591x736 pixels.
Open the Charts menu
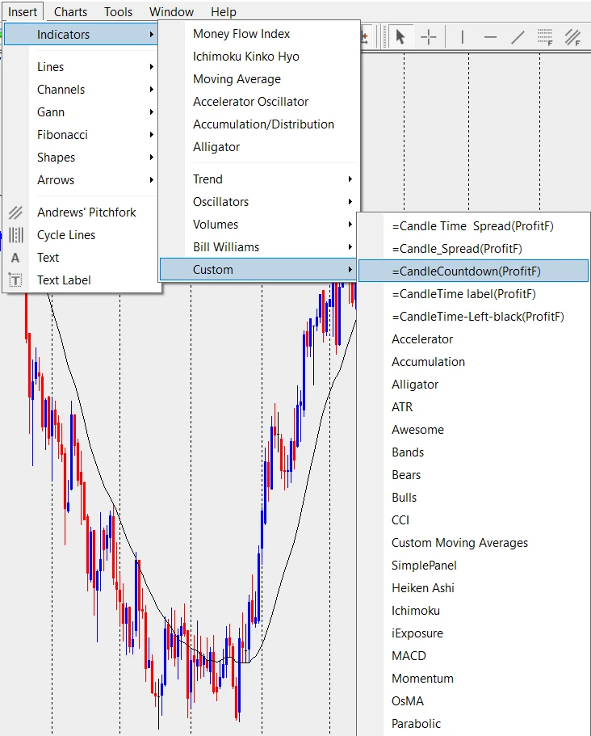(71, 12)
